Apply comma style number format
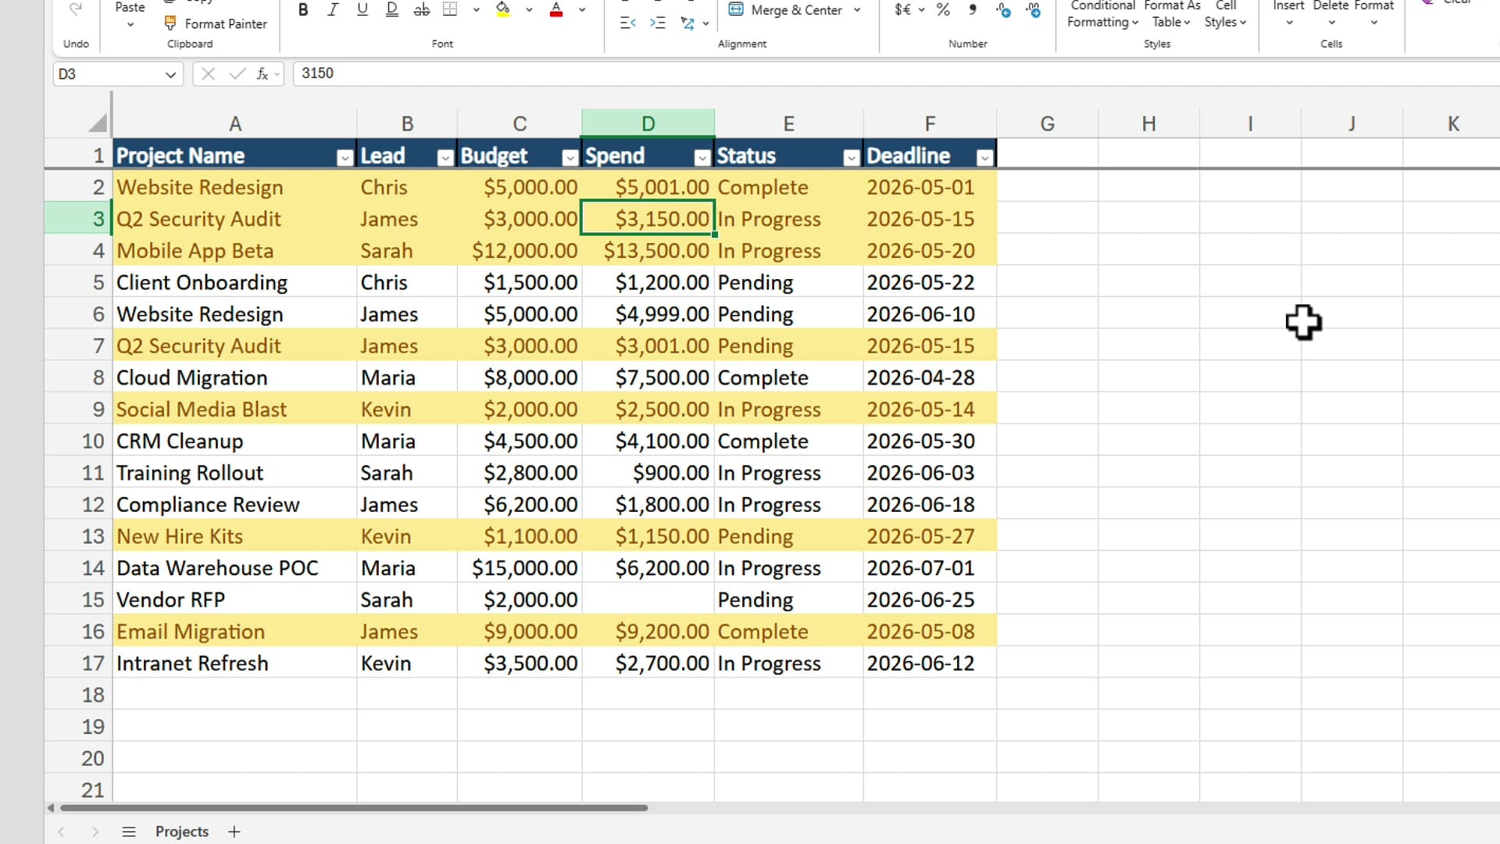Image resolution: width=1500 pixels, height=844 pixels. [973, 10]
